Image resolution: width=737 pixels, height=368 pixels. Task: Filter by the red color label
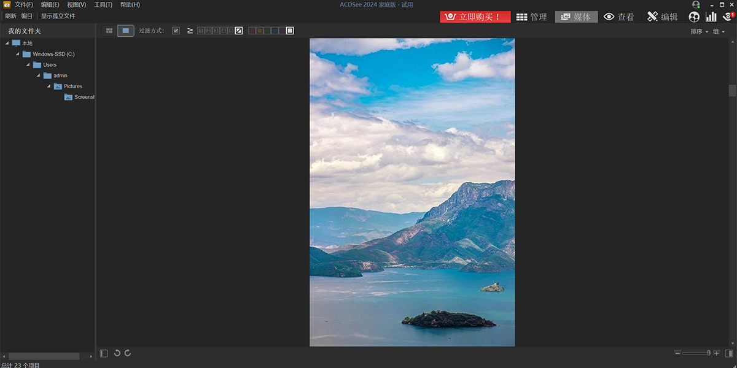[x=252, y=31]
